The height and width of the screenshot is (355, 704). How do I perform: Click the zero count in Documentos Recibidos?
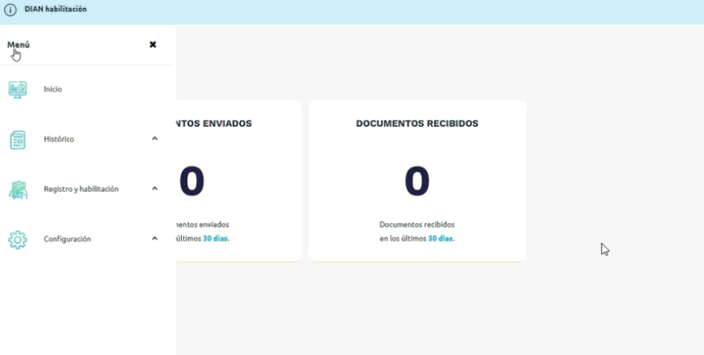pyautogui.click(x=417, y=181)
